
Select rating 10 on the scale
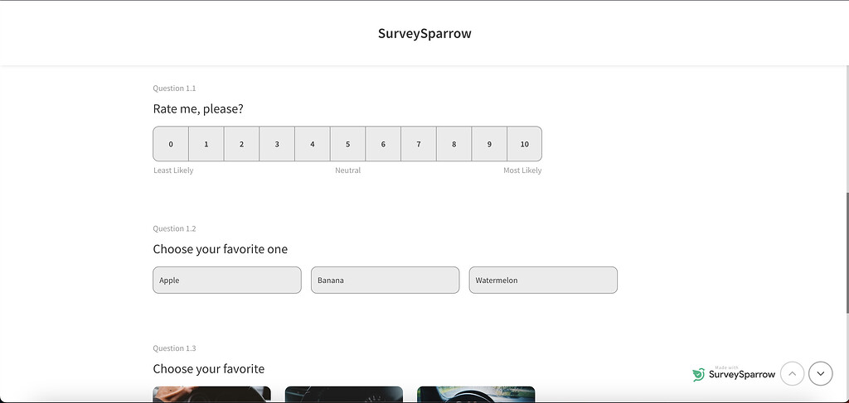tap(524, 144)
